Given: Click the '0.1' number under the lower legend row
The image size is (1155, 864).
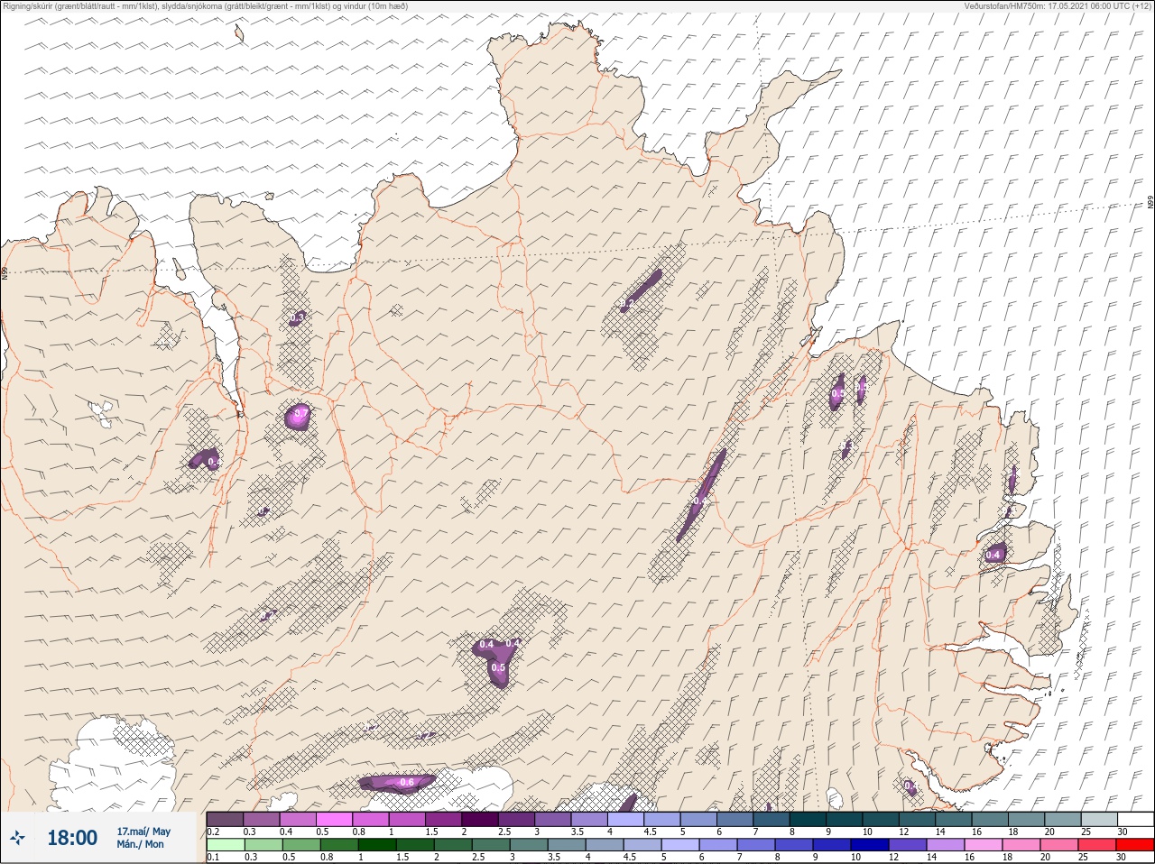Looking at the screenshot, I should (213, 858).
